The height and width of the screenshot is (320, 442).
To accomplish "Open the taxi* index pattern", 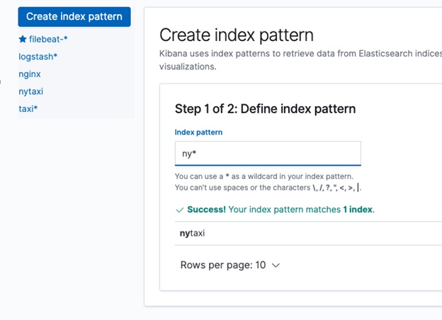I will [28, 109].
